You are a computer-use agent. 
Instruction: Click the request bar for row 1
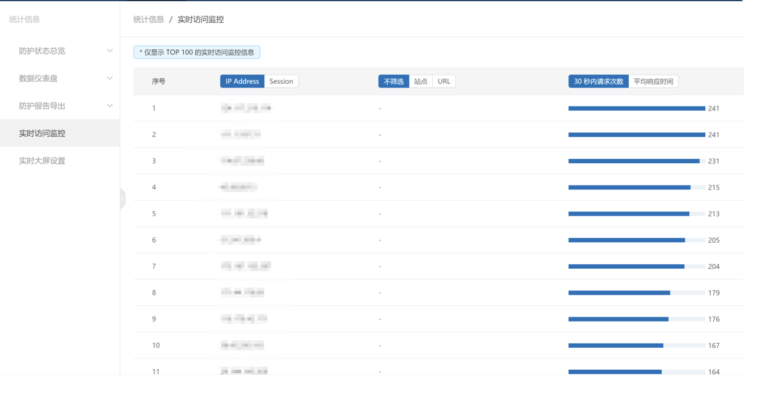tap(636, 108)
